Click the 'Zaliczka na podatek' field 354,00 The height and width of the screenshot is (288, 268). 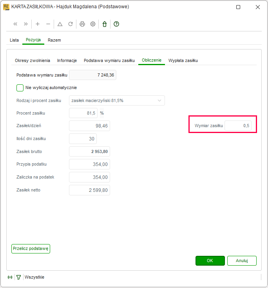89,177
